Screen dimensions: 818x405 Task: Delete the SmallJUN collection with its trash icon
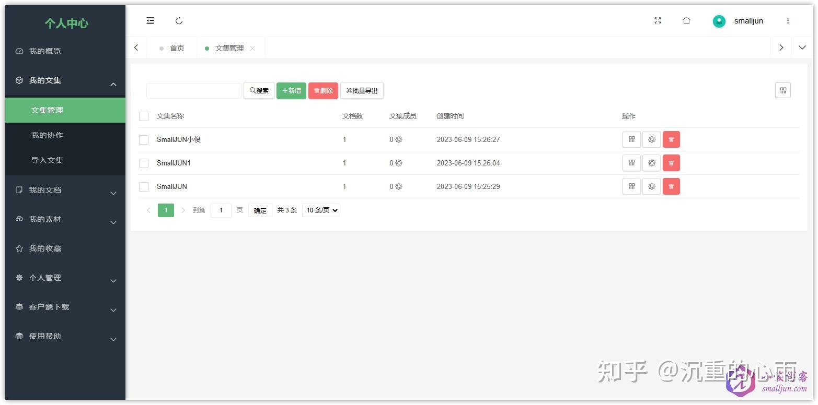(x=671, y=186)
